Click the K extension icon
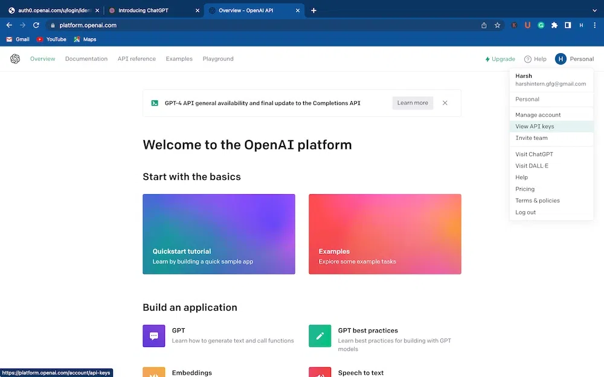 pyautogui.click(x=514, y=25)
